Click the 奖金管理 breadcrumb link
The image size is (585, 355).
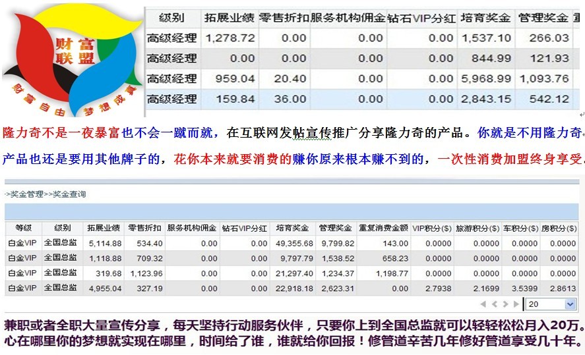[27, 194]
